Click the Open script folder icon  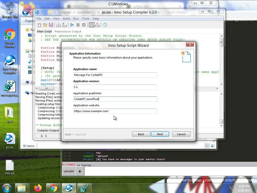point(45,25)
